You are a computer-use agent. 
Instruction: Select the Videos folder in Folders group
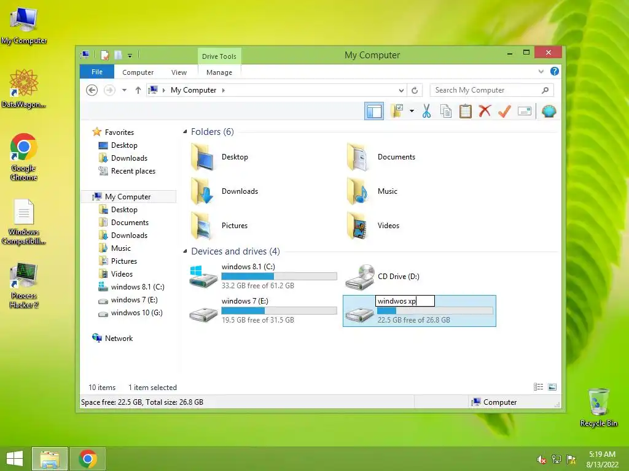[373, 226]
